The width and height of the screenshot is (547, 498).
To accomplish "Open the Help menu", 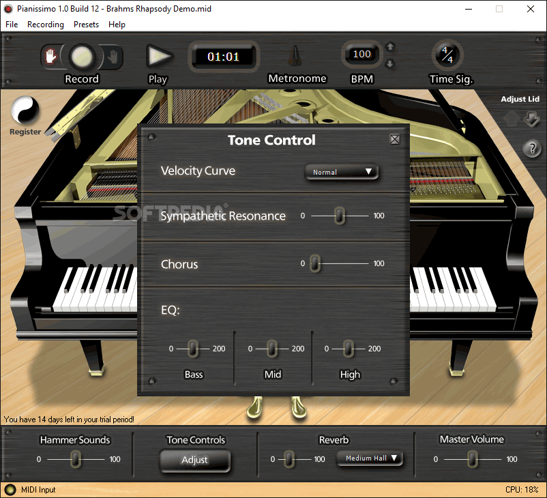I will (x=117, y=25).
